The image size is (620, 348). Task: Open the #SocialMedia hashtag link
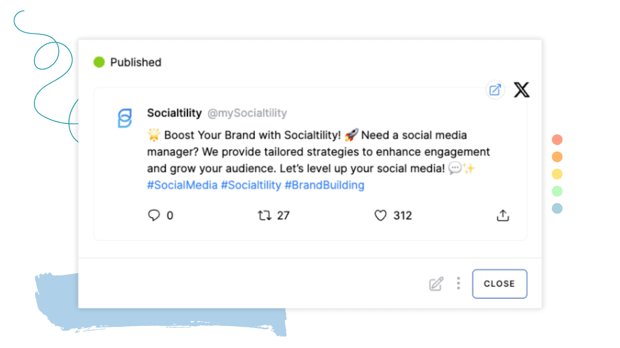point(182,185)
